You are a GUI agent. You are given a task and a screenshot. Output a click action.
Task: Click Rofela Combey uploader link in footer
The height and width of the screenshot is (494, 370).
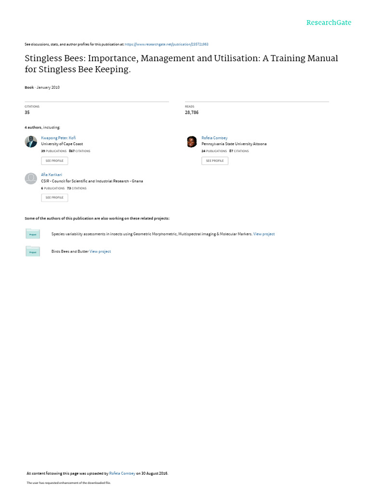coord(122,473)
